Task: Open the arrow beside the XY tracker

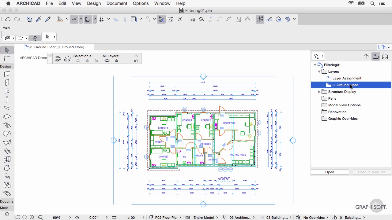Action: tap(95, 19)
